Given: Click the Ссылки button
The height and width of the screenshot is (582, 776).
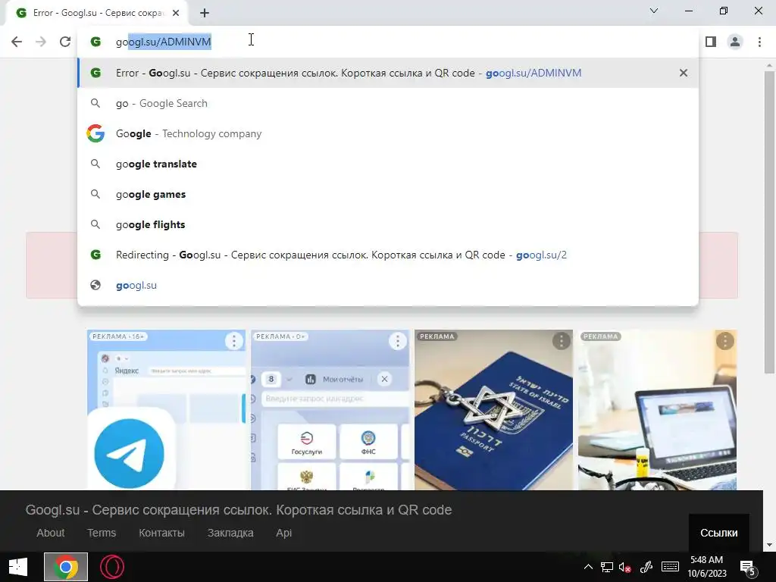Looking at the screenshot, I should [718, 533].
